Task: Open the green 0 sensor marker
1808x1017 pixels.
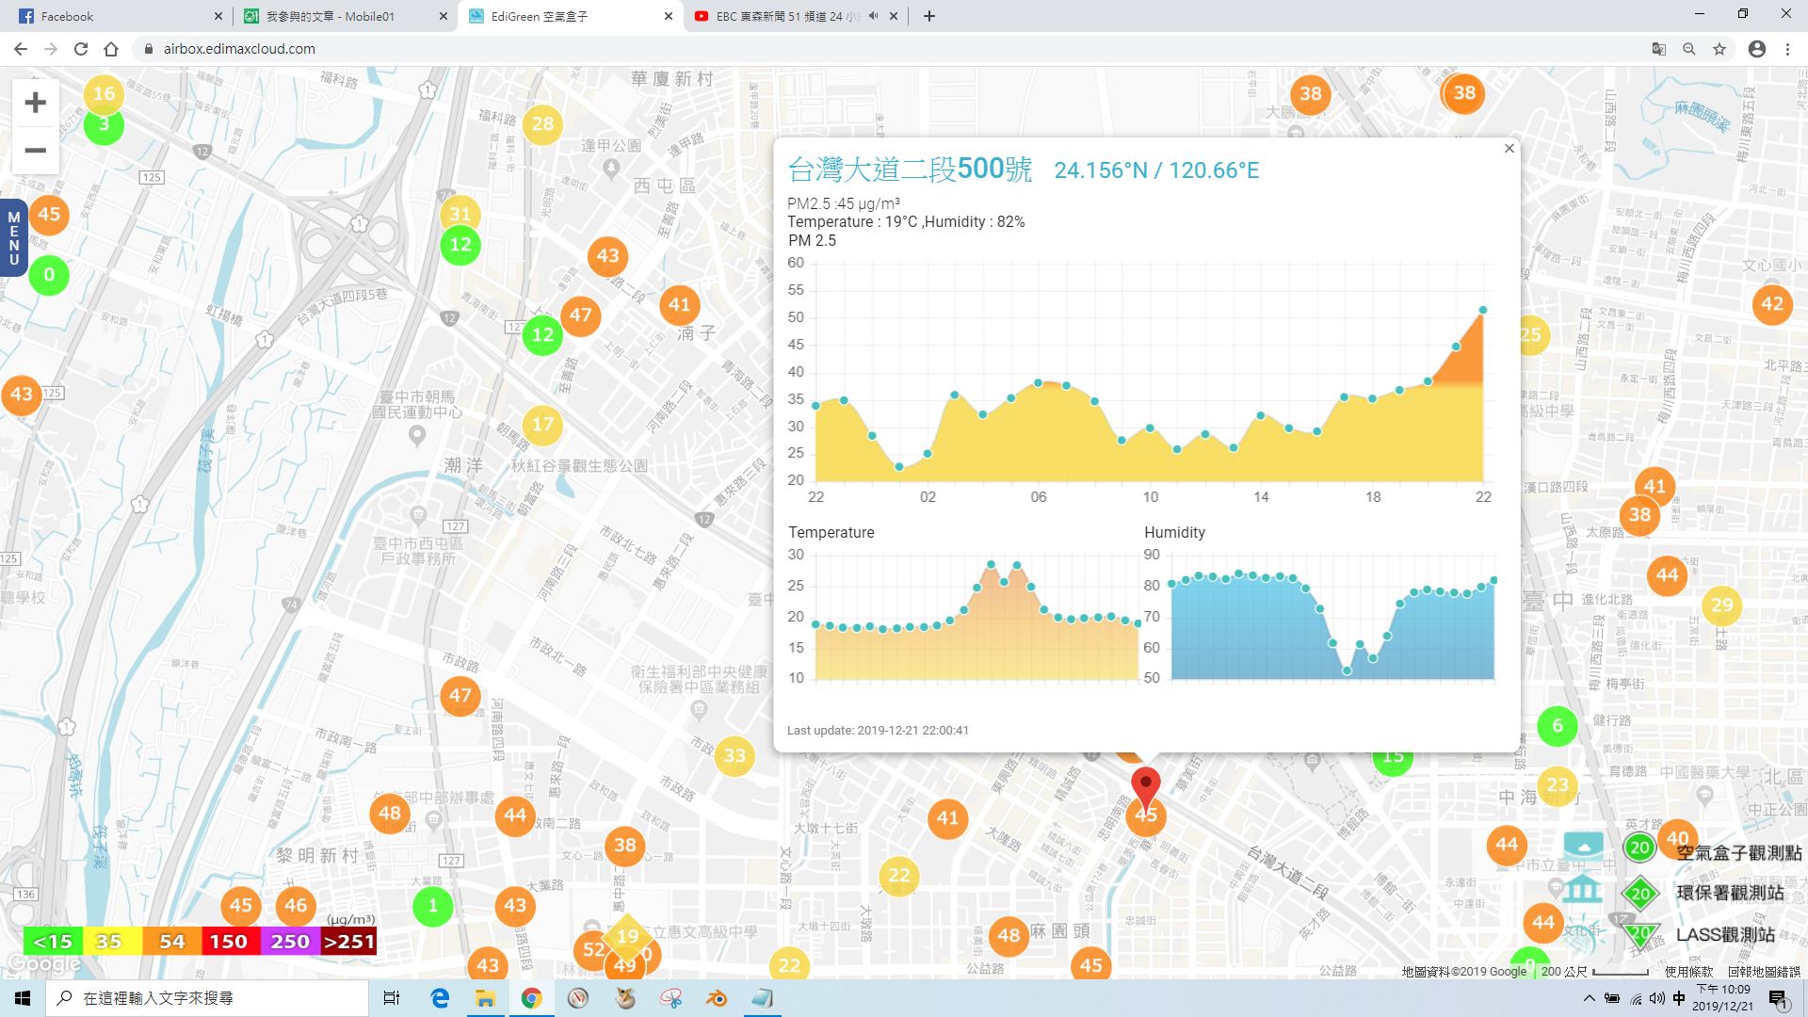Action: pos(49,275)
